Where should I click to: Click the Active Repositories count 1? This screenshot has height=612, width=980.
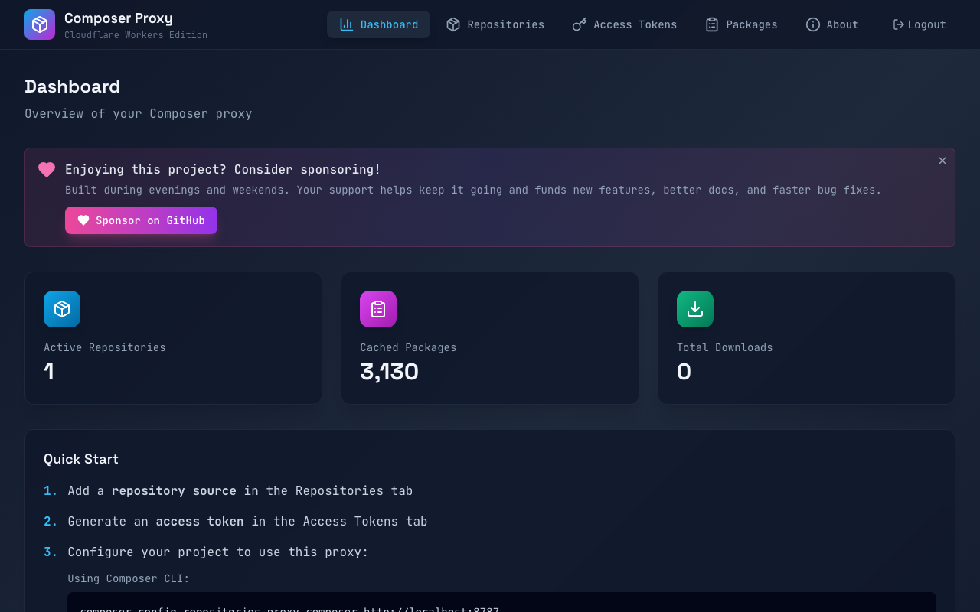pyautogui.click(x=49, y=372)
